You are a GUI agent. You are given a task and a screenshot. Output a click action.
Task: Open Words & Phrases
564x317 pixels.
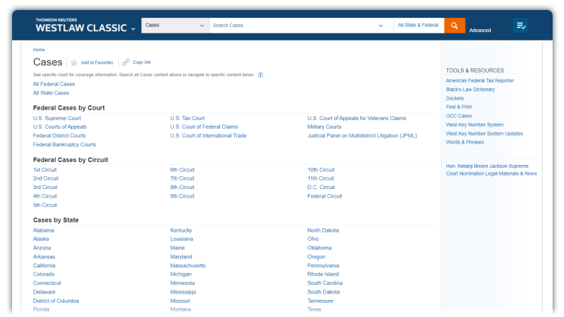click(465, 142)
